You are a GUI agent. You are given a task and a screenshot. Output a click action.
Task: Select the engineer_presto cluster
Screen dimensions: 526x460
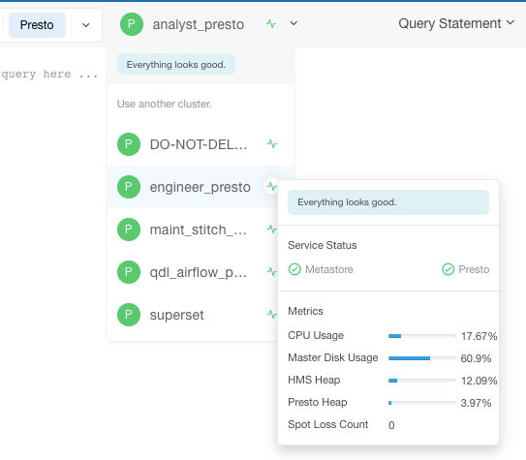(x=201, y=187)
